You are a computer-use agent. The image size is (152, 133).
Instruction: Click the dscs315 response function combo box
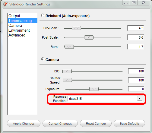(x=105, y=99)
